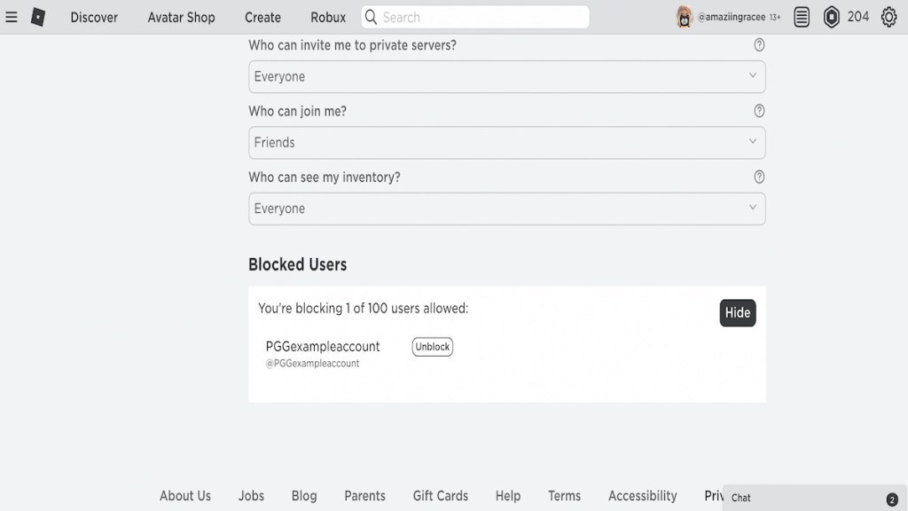
Task: Show help for private server invites
Action: coord(759,44)
